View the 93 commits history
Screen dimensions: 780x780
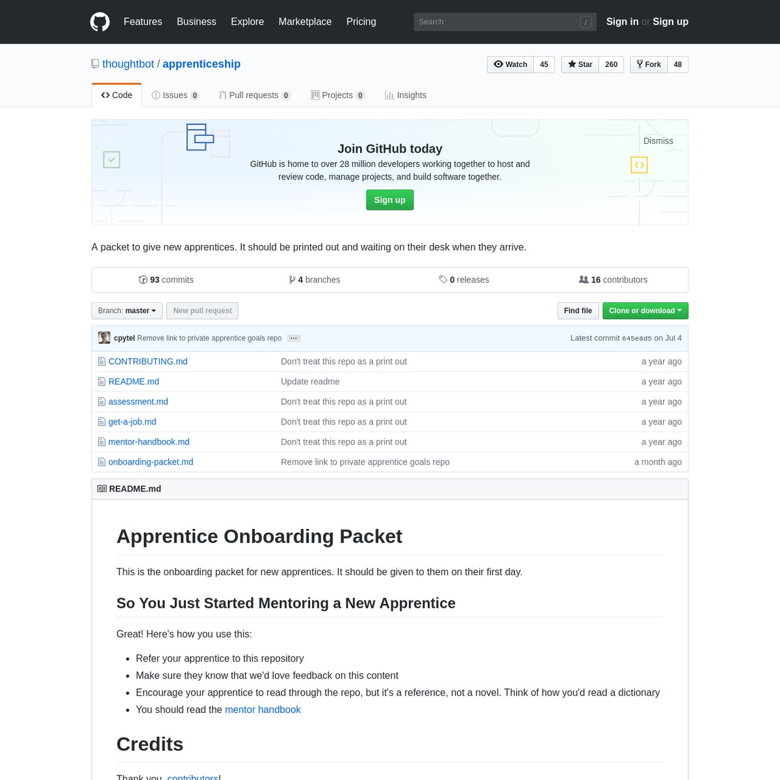coord(166,279)
